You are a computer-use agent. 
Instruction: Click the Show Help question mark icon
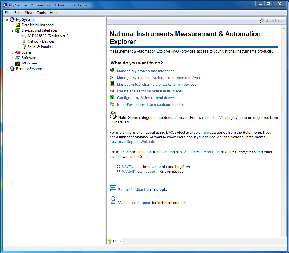[262, 20]
